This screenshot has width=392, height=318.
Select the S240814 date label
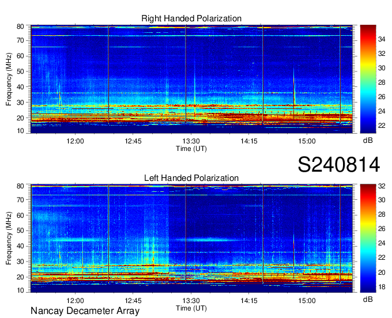[x=339, y=165]
